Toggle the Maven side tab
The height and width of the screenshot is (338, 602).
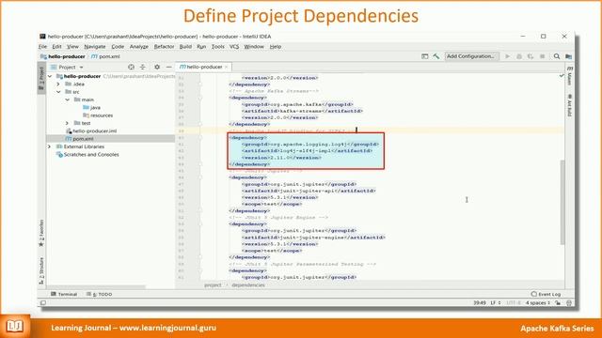click(x=570, y=76)
